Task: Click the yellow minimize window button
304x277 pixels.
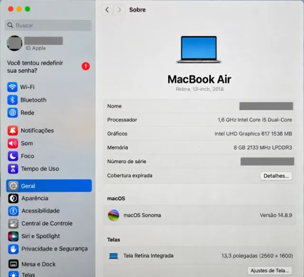Action: [19, 9]
